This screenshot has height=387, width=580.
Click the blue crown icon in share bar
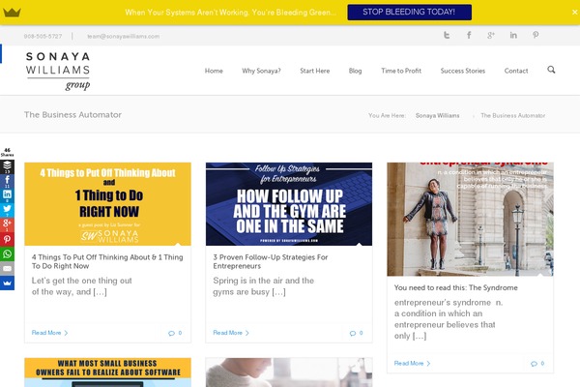[x=7, y=283]
